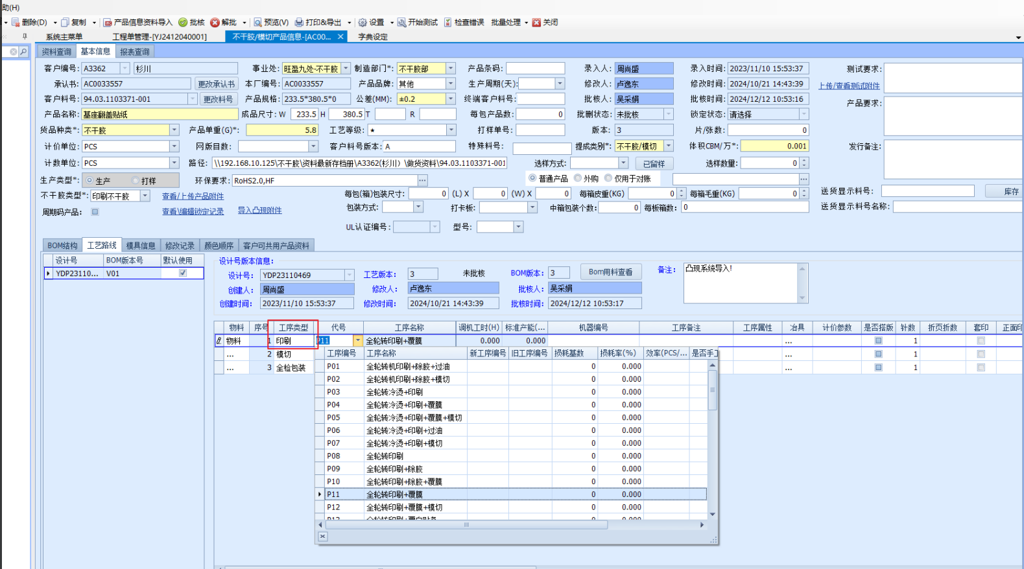Image resolution: width=1024 pixels, height=569 pixels.
Task: Choose the 仅用于对账 radio option
Action: pos(608,178)
